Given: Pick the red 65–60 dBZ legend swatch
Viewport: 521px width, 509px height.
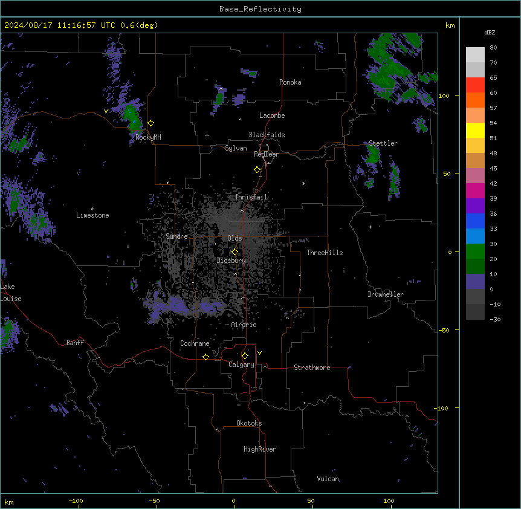Looking at the screenshot, I should [x=475, y=85].
